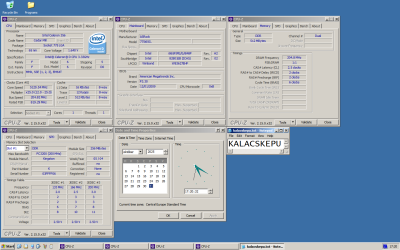400x250 pixels.
Task: Switch to the Time Zone tab
Action: [144, 138]
